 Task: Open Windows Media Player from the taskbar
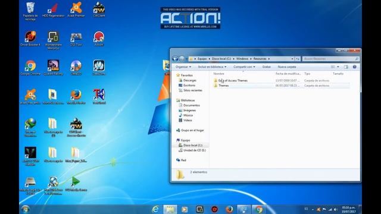click(x=185, y=209)
